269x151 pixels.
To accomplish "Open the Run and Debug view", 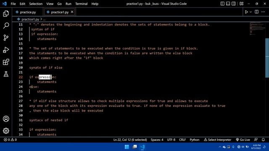I will click(x=6, y=50).
